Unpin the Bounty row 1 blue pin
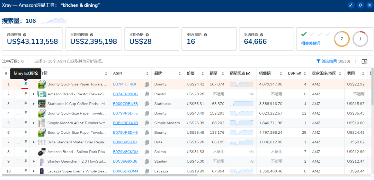Viewport: 374px width, 180px height. 26,84
